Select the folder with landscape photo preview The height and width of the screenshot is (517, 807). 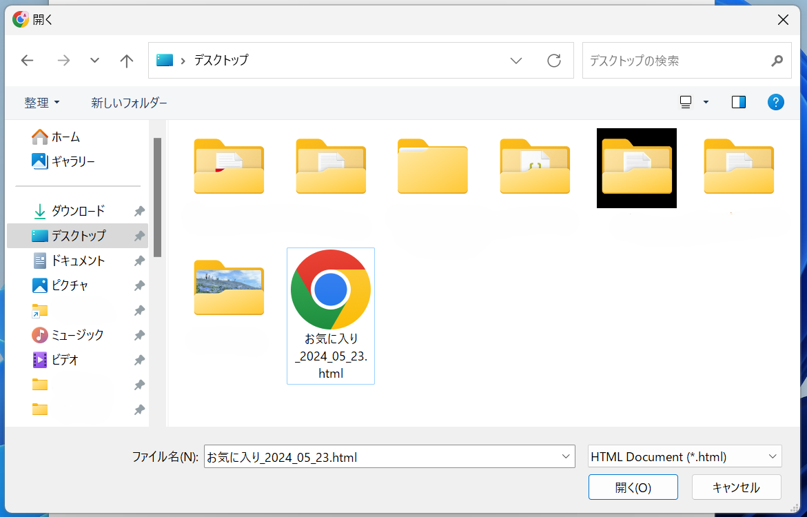pos(229,287)
